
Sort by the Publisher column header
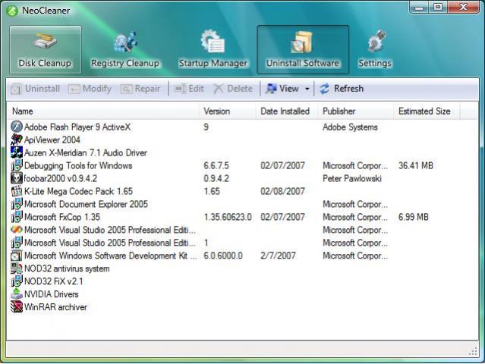pos(354,111)
